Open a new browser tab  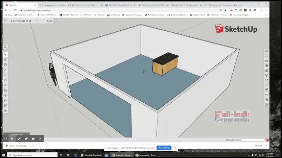(240, 5)
